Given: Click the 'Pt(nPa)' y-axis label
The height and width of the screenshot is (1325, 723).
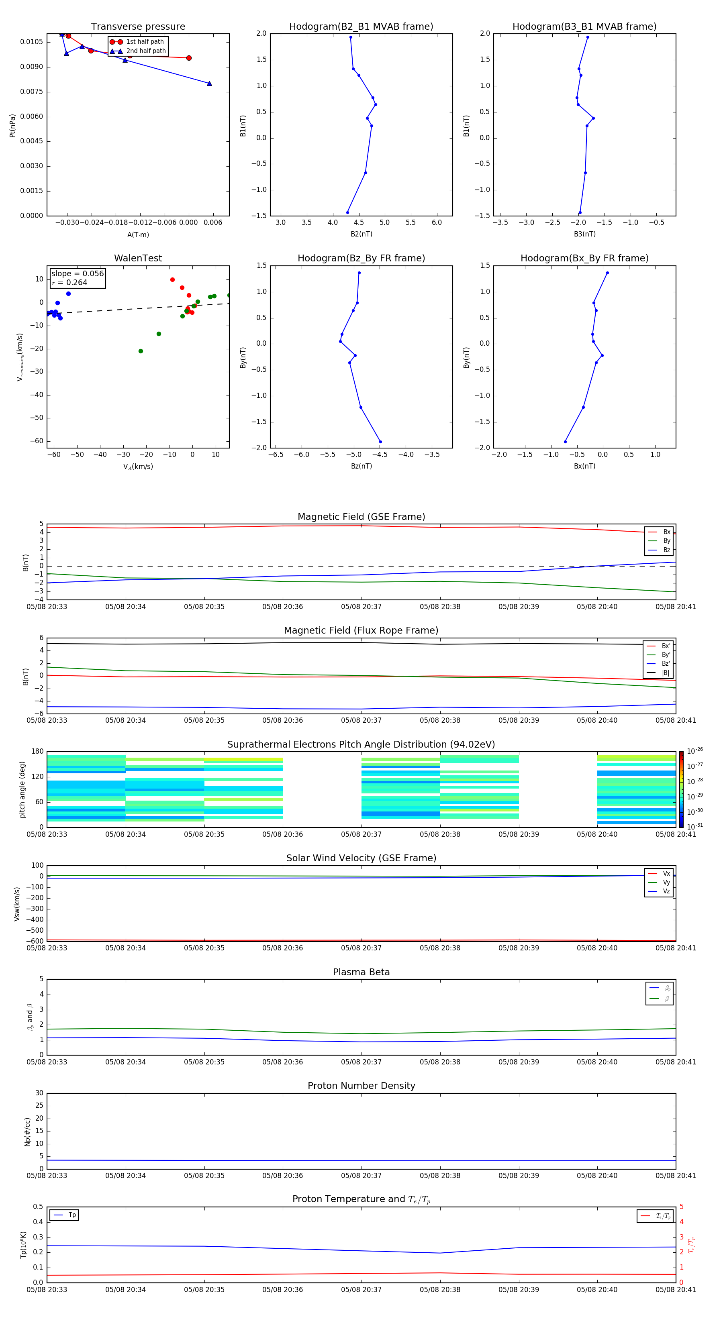Looking at the screenshot, I should (x=12, y=125).
